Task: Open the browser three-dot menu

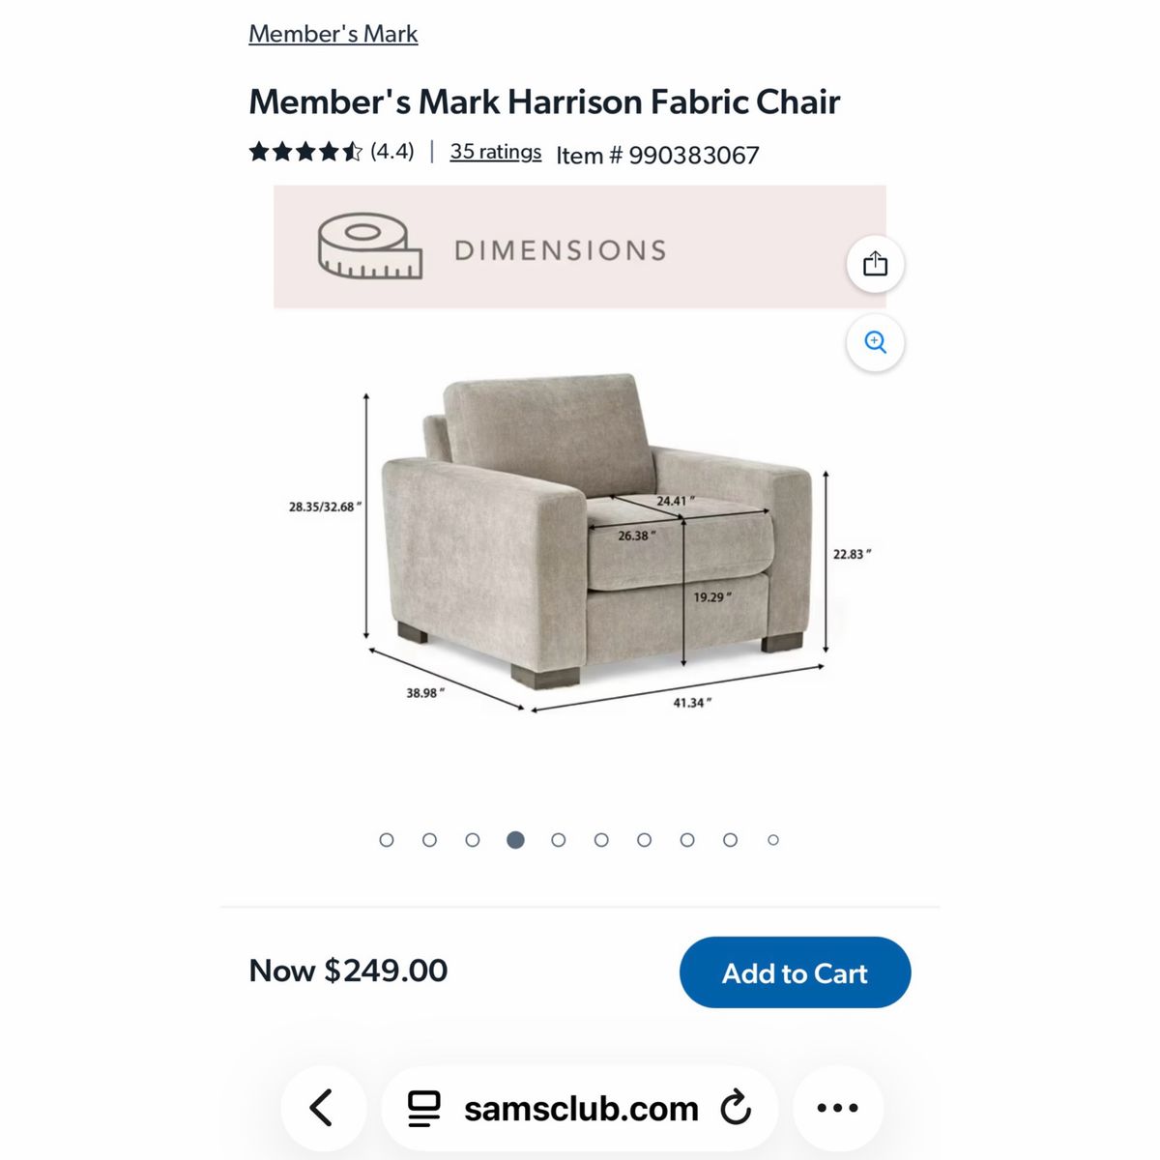Action: (x=837, y=1108)
